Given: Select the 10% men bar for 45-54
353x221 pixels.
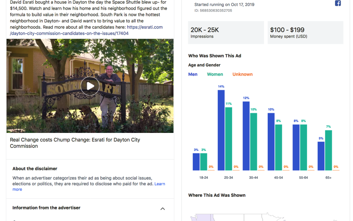Looking at the screenshot, I should [271, 141].
